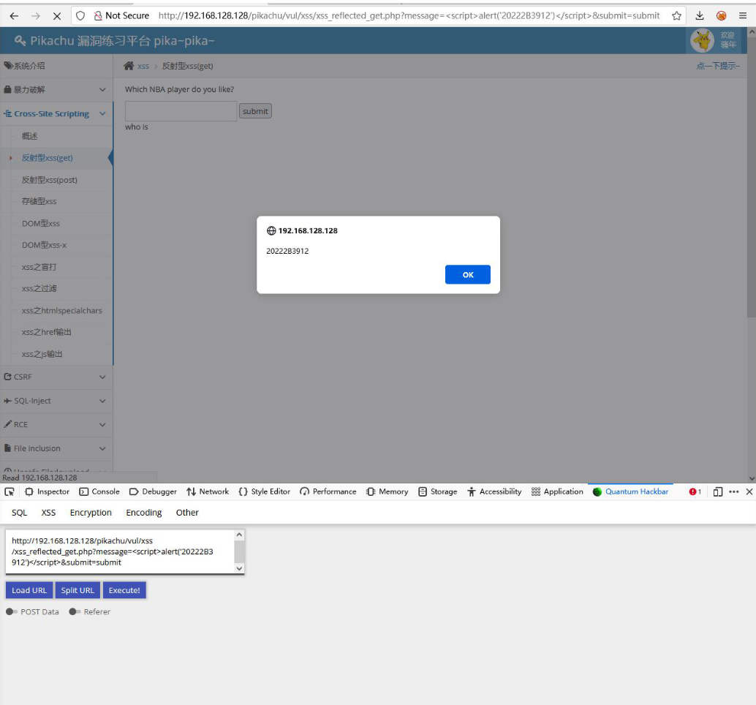
Task: Open the Encoding menu in Hackbar
Action: click(144, 513)
